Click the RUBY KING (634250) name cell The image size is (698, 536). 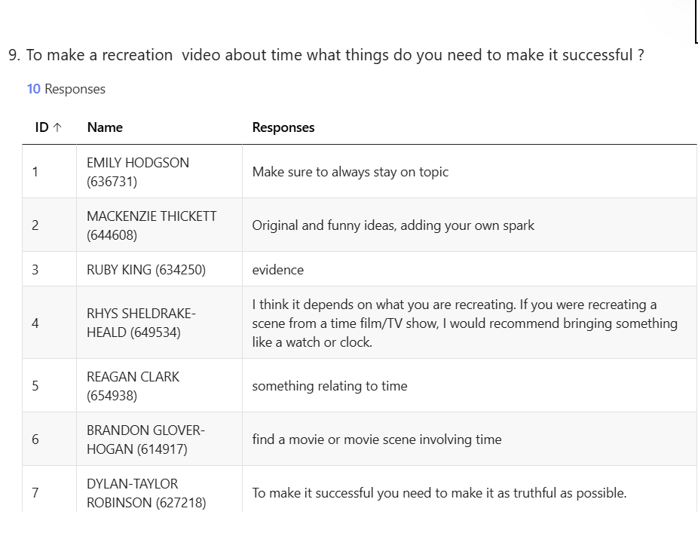click(x=159, y=269)
